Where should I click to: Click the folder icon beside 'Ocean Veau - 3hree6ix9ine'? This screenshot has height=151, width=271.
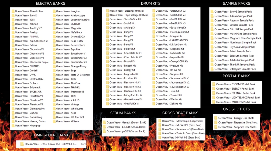[13, 11]
